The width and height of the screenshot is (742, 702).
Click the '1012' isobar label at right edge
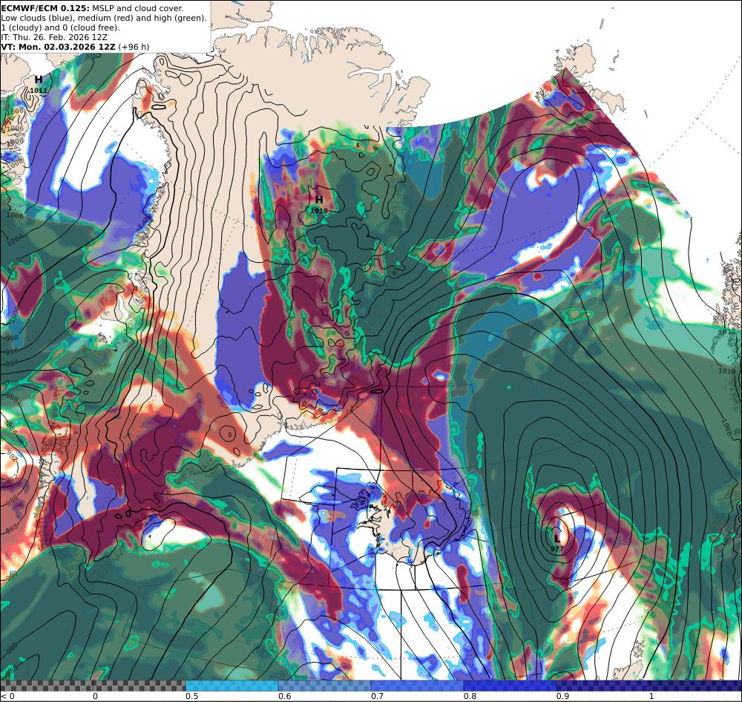[726, 333]
